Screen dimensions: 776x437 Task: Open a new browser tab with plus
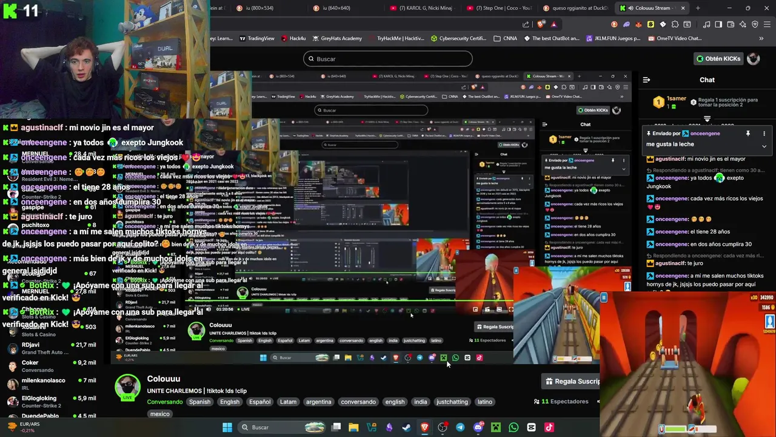click(698, 8)
